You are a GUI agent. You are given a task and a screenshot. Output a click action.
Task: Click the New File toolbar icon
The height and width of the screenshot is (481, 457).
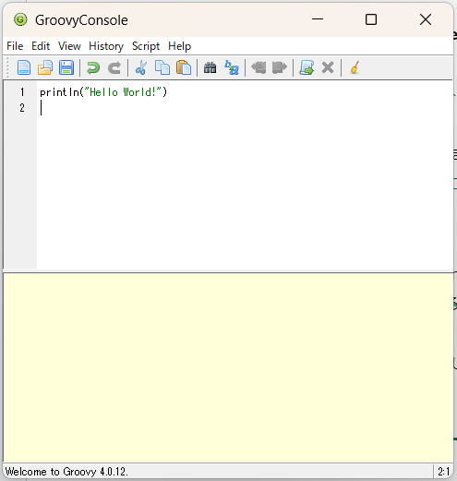click(x=24, y=67)
